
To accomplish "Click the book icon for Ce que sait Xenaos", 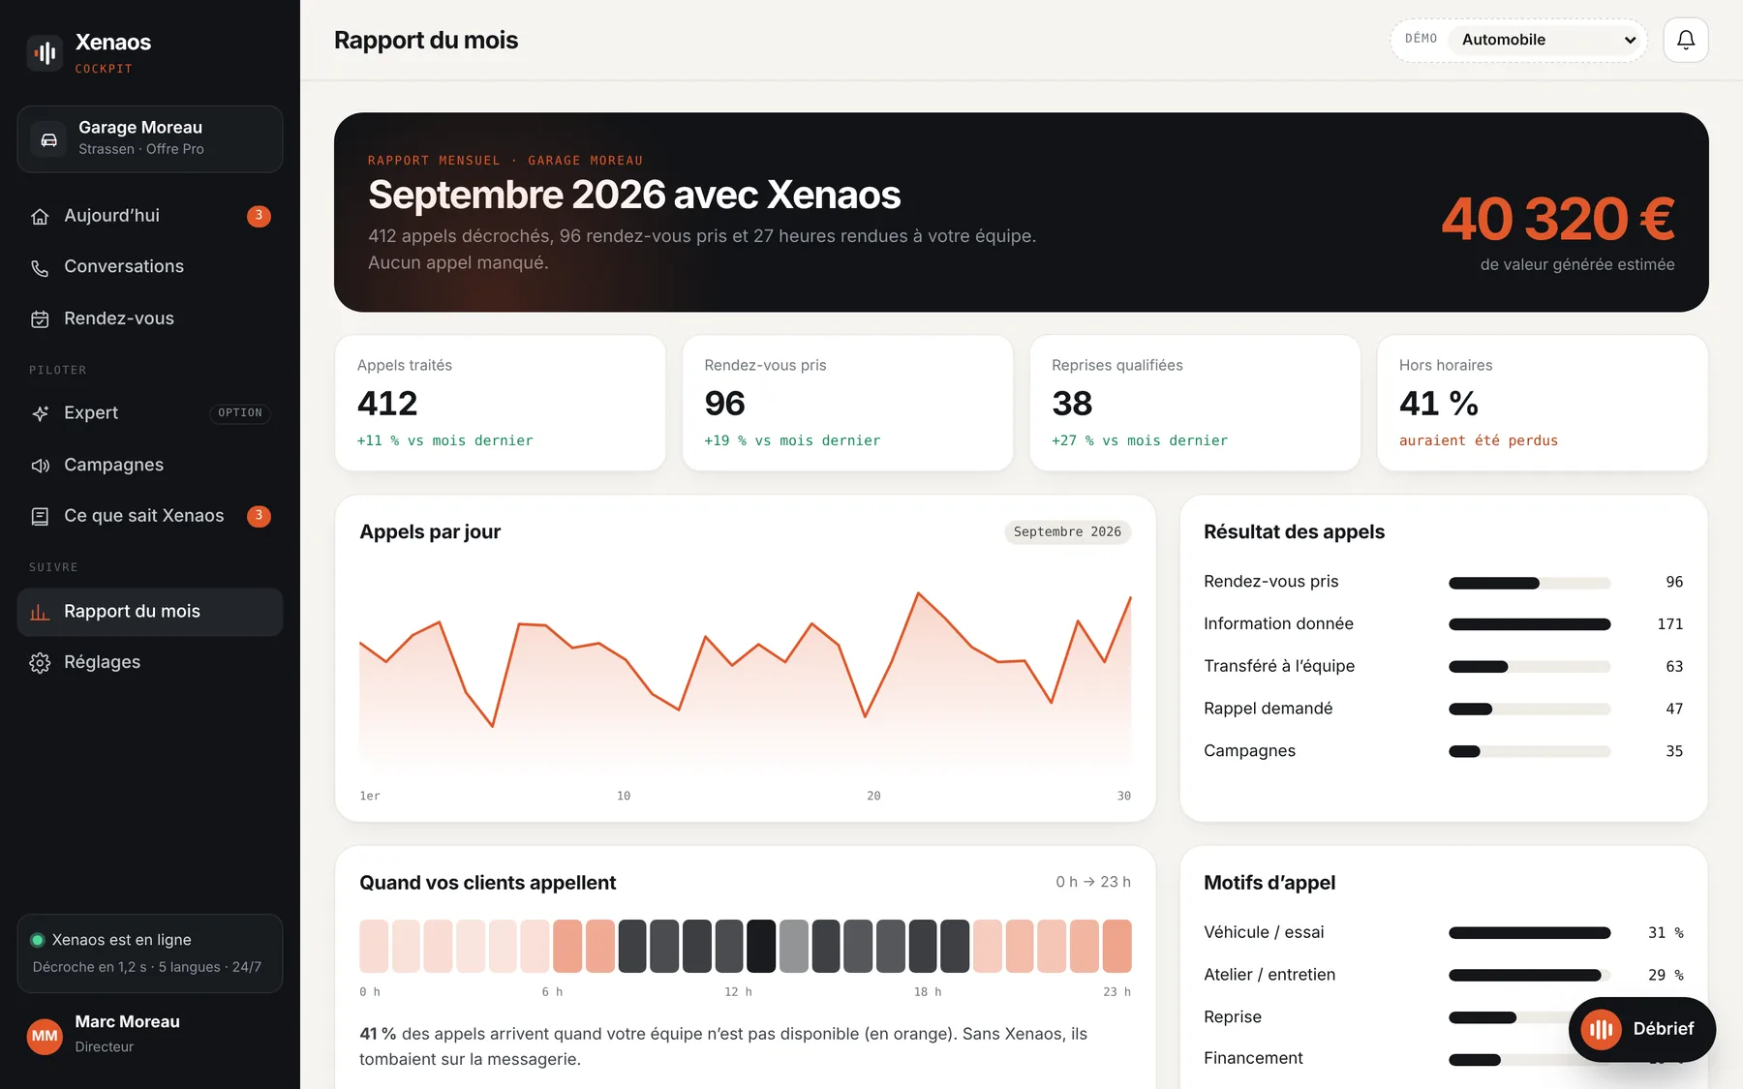I will point(40,516).
